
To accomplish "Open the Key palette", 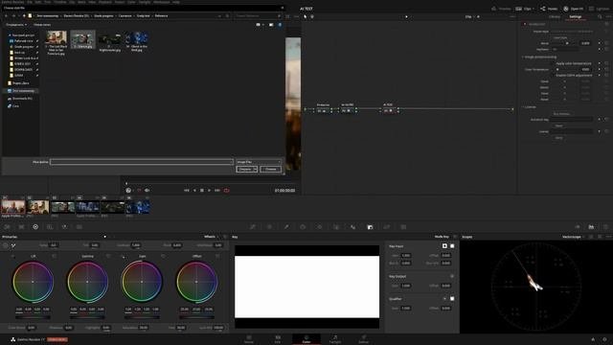I will click(x=370, y=227).
